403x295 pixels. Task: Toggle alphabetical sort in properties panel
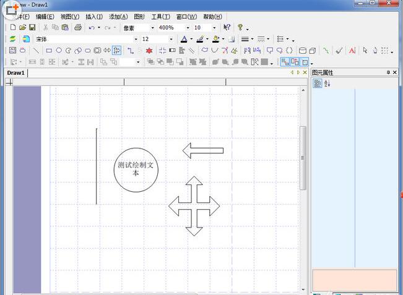coord(327,83)
